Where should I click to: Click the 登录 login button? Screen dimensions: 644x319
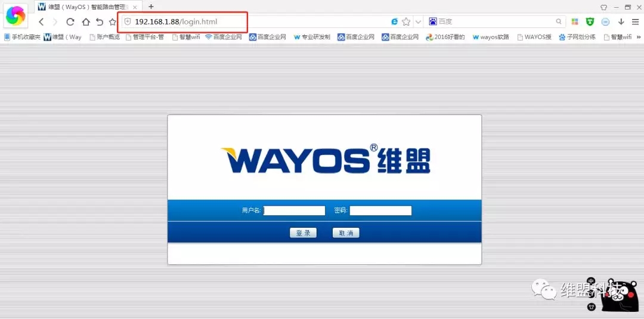pos(303,233)
